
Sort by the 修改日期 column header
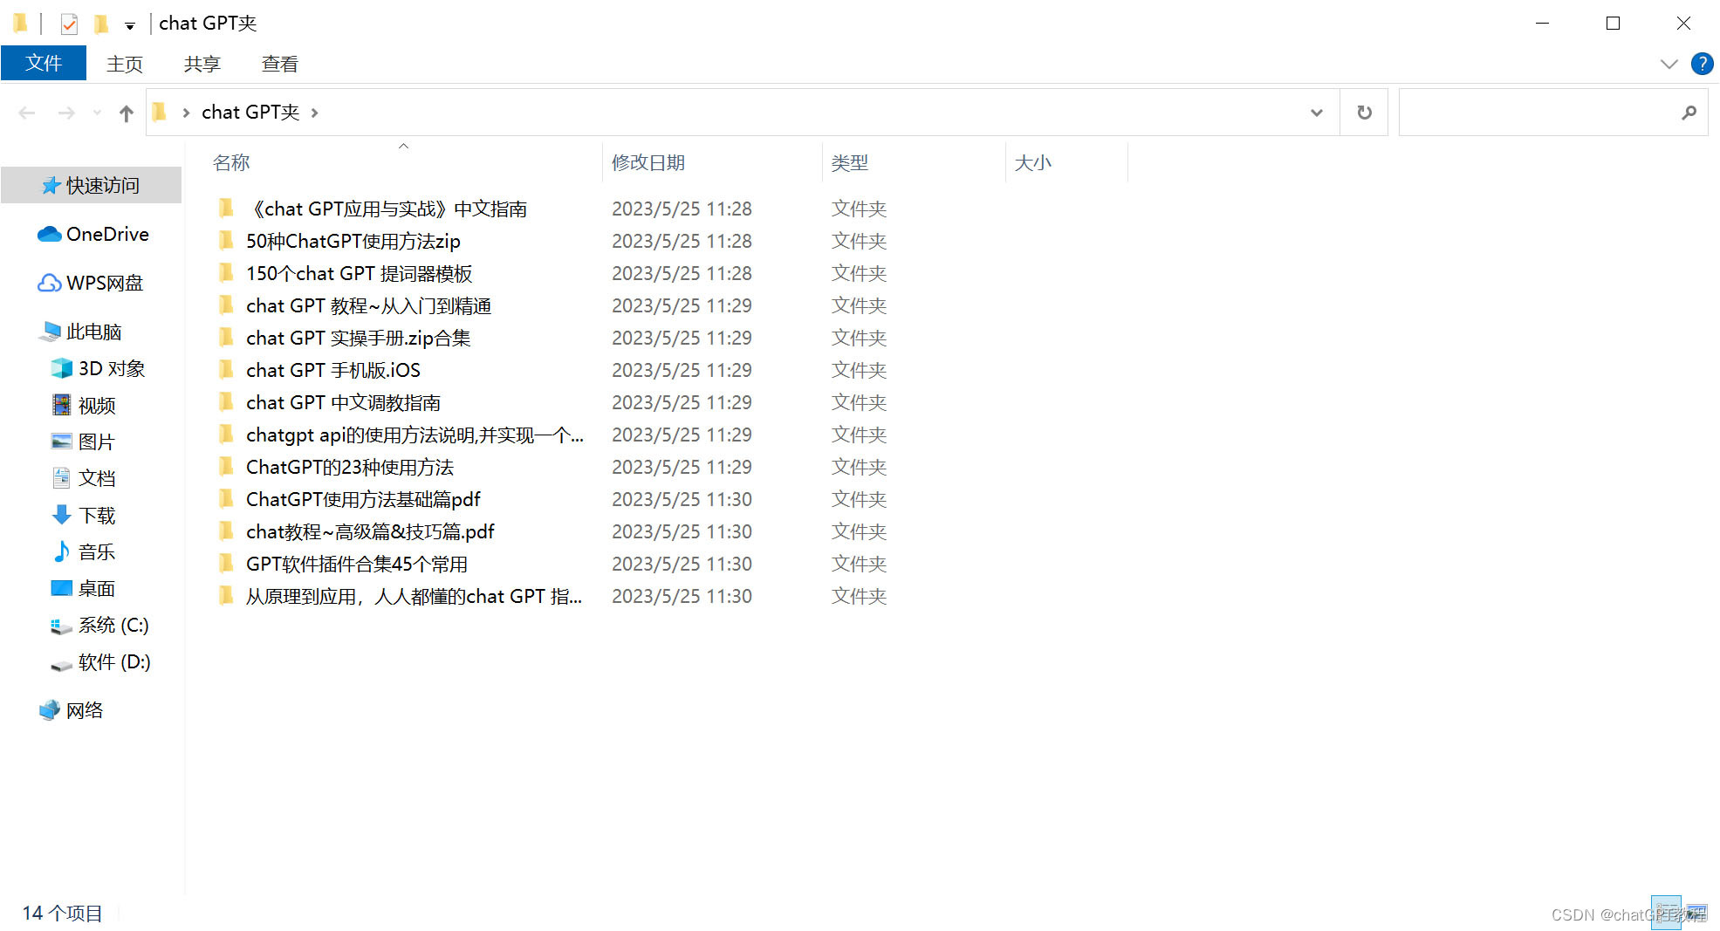[648, 162]
